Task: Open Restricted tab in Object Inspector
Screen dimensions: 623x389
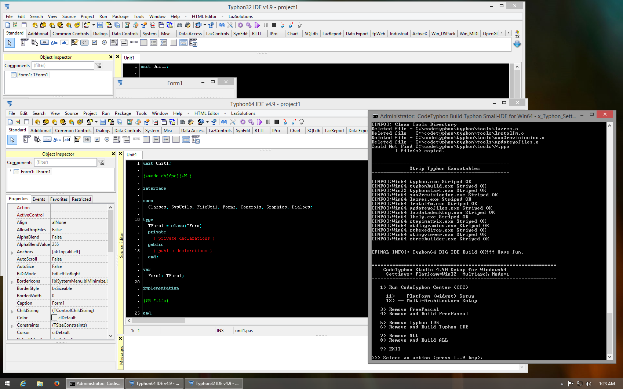Action: (81, 199)
